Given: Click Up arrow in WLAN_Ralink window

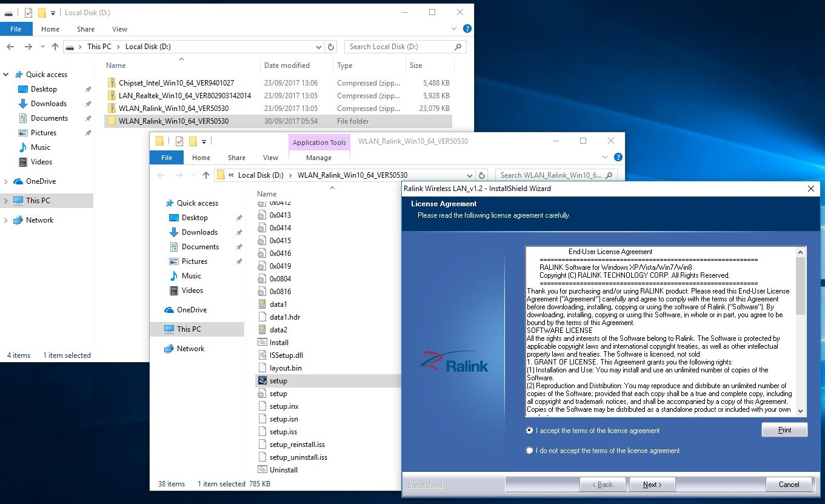Looking at the screenshot, I should coord(205,175).
